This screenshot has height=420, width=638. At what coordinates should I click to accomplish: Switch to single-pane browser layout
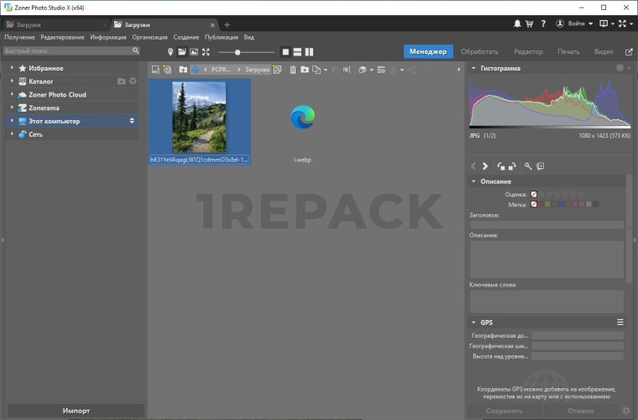(285, 52)
